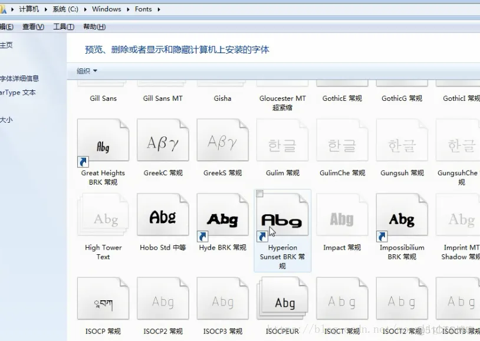Select the ISOCP2 font icon
480x341 pixels.
(x=163, y=299)
